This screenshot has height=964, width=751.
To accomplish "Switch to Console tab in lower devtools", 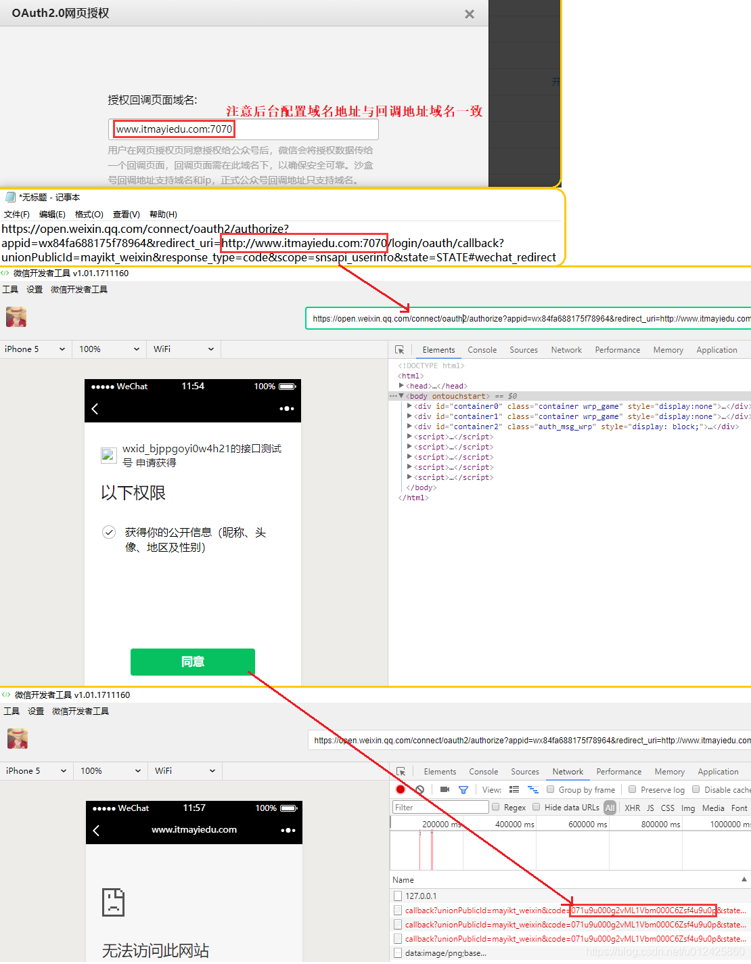I will pos(484,772).
